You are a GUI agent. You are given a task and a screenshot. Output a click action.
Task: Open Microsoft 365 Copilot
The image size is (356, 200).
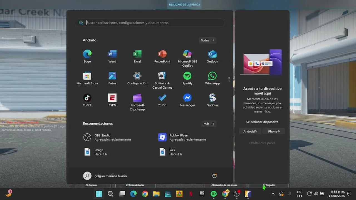point(187,58)
